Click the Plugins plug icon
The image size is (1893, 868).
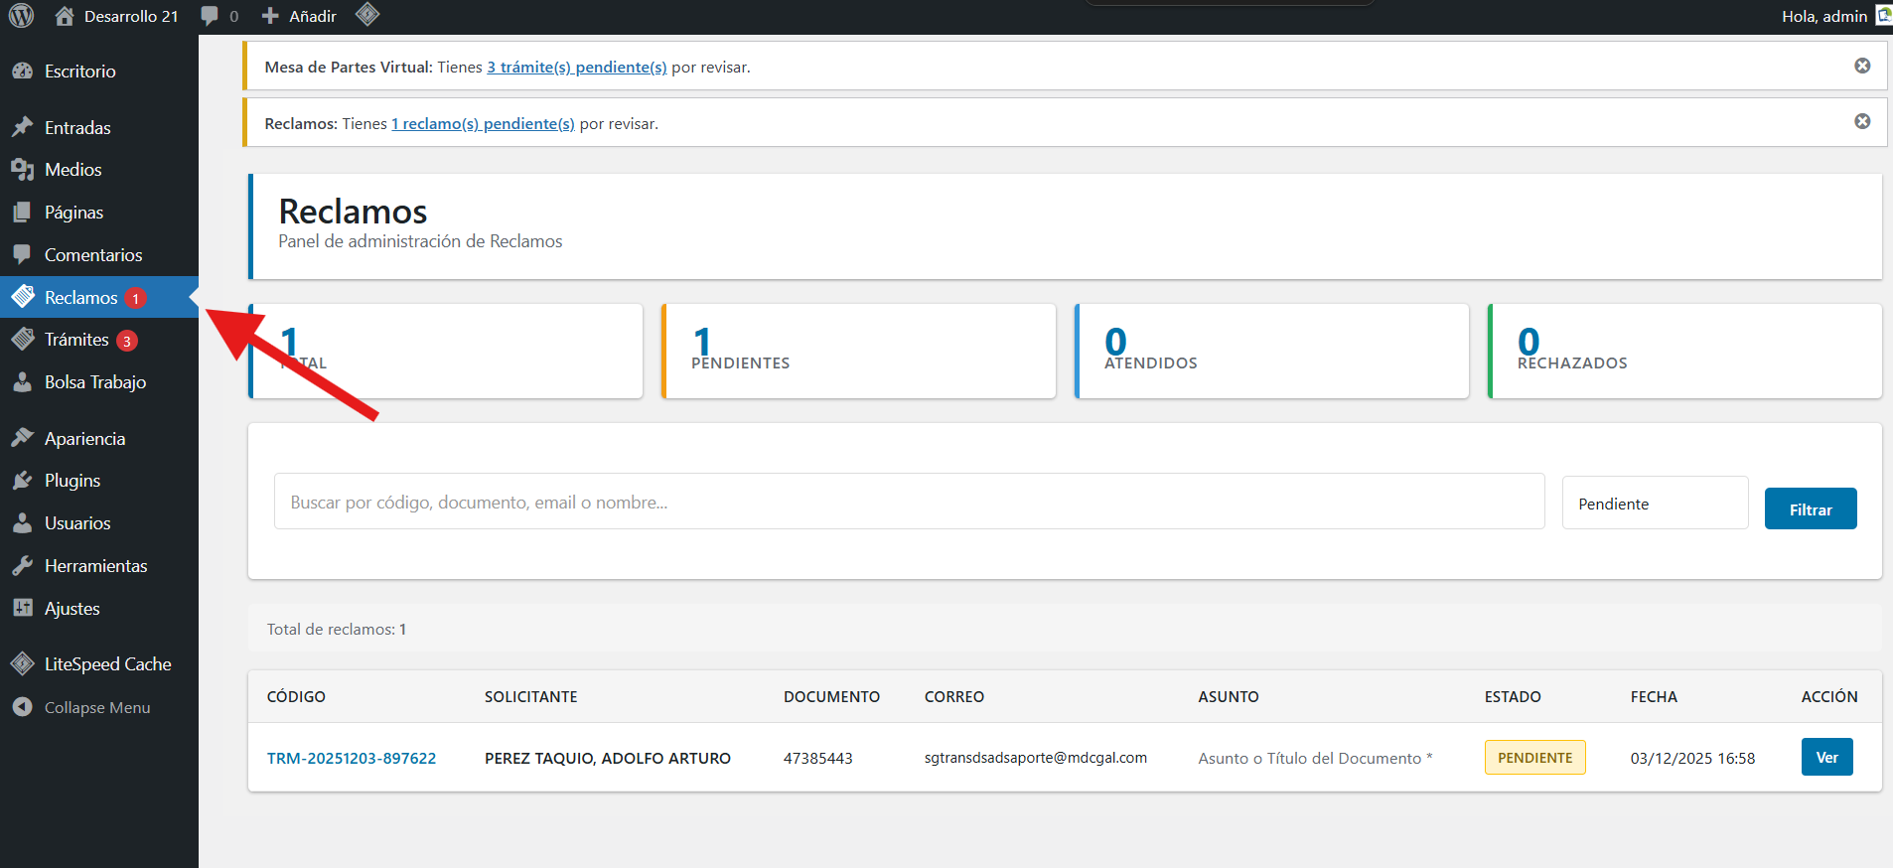[x=22, y=481]
